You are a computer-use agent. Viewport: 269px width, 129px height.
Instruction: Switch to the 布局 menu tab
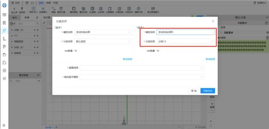[48, 3]
